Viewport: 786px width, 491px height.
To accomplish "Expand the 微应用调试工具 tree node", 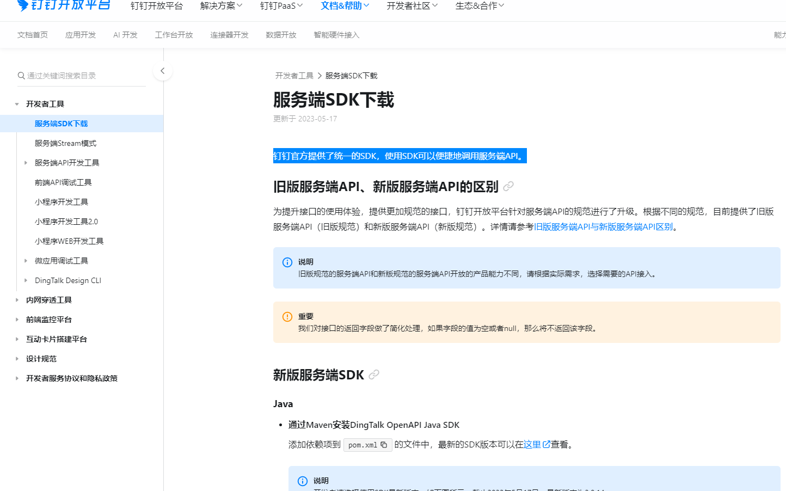I will point(26,261).
